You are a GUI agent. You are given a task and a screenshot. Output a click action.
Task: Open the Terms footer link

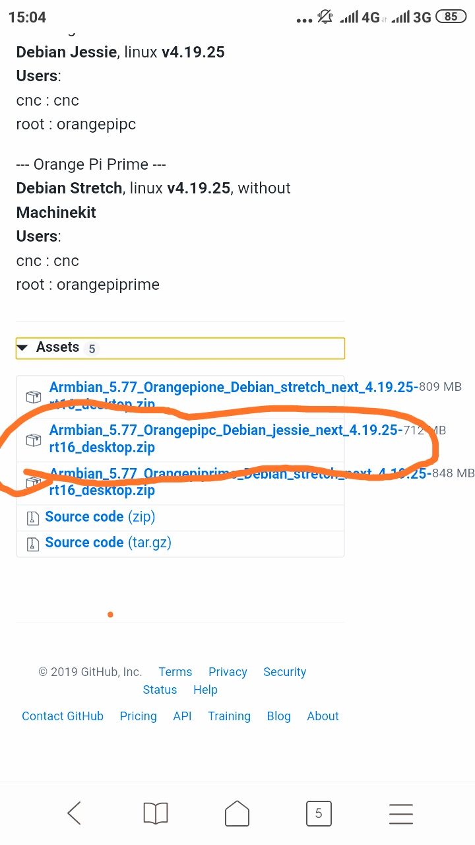(175, 672)
